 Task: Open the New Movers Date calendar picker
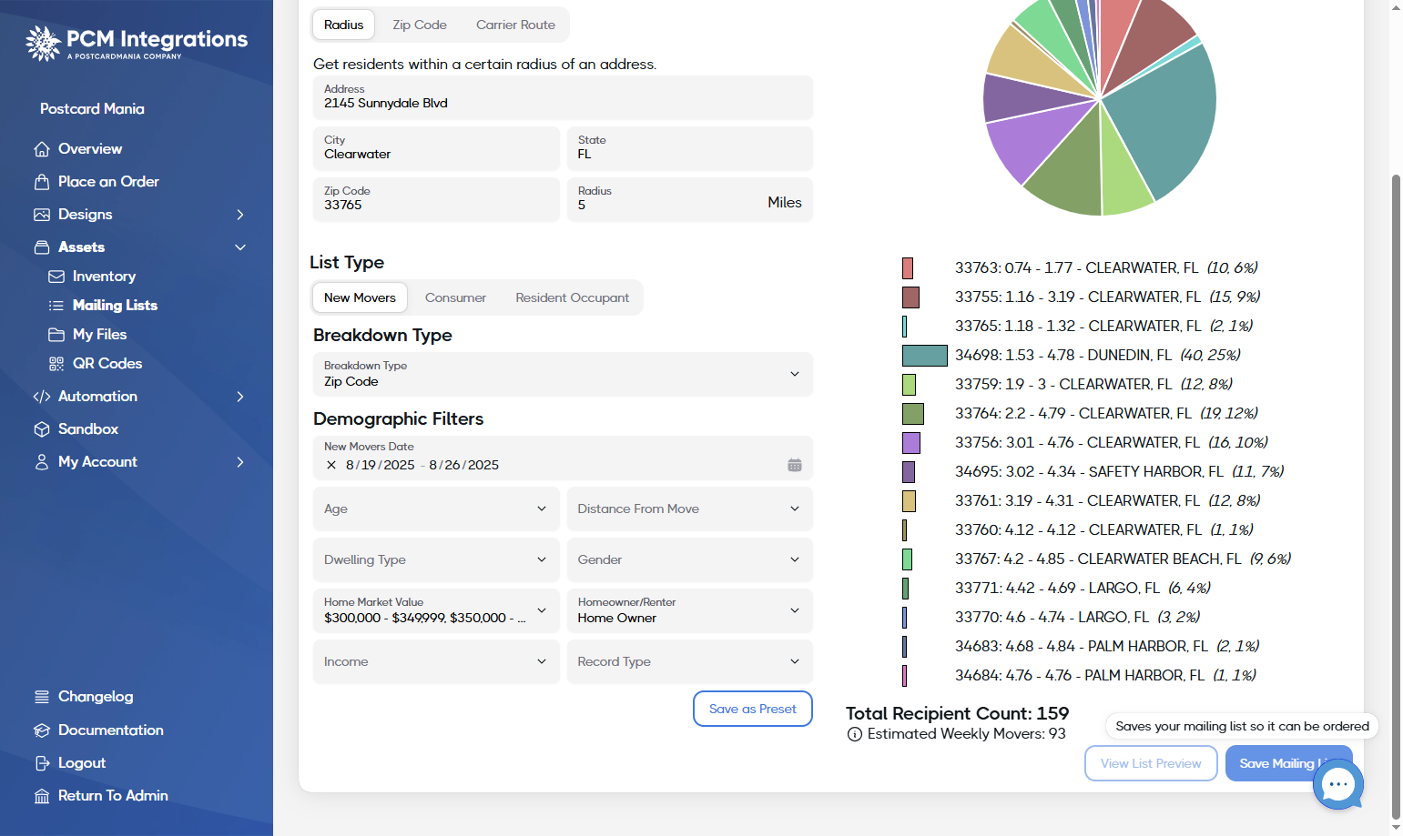pos(795,465)
